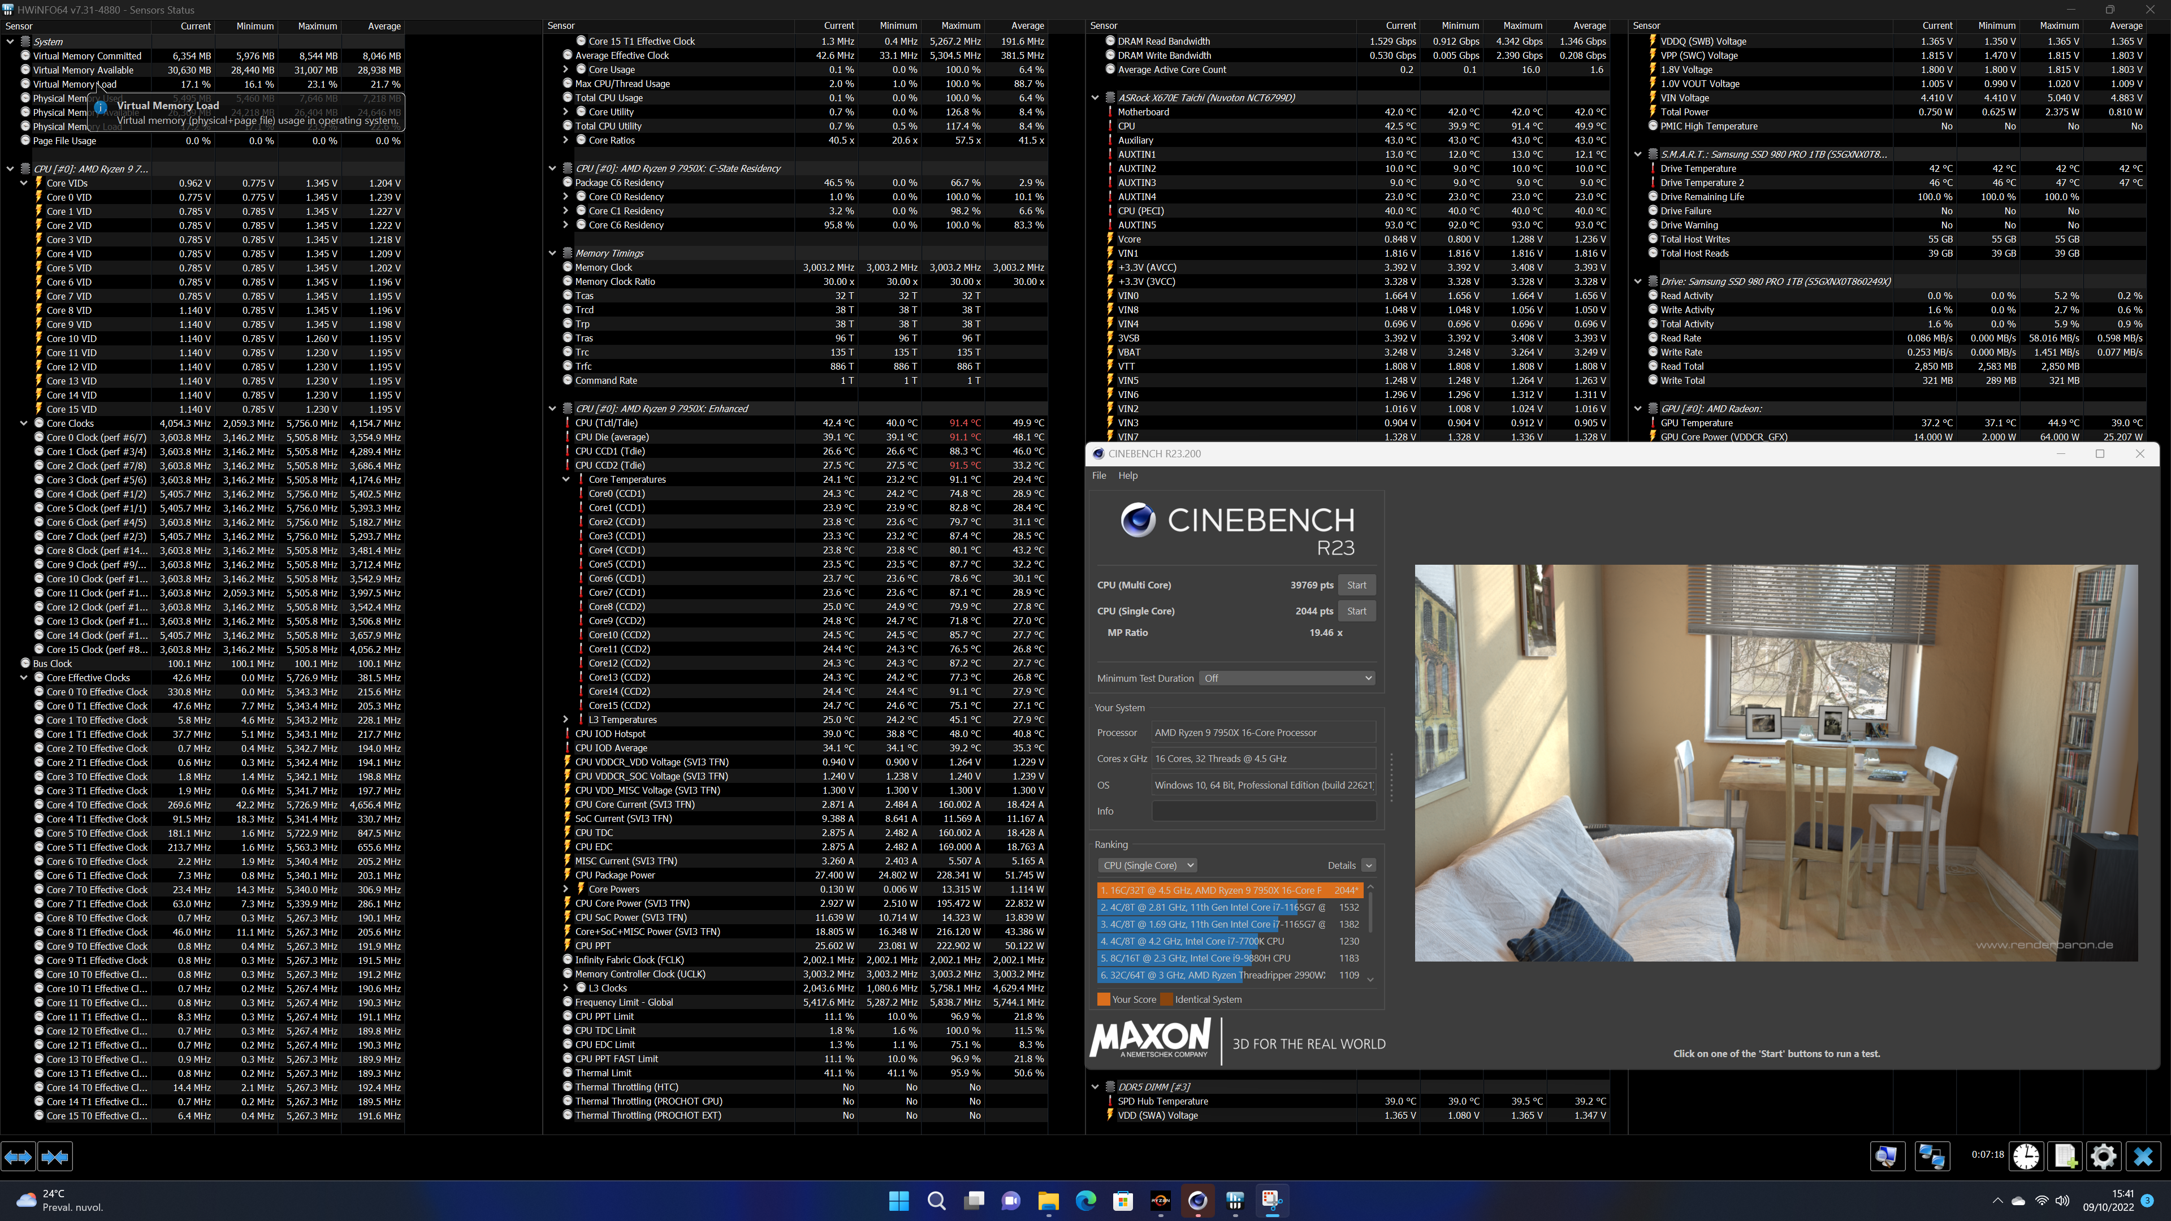Viewport: 2171px width, 1221px height.
Task: Open the CPU (Single Core) ranking dropdown
Action: click(1147, 865)
